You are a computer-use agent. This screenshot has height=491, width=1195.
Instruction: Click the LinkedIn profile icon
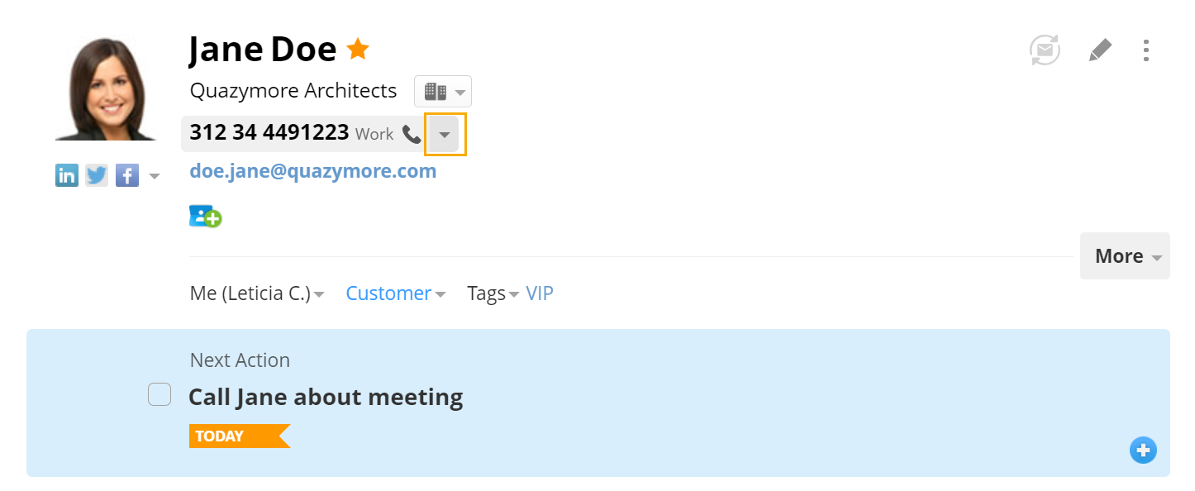(x=67, y=175)
